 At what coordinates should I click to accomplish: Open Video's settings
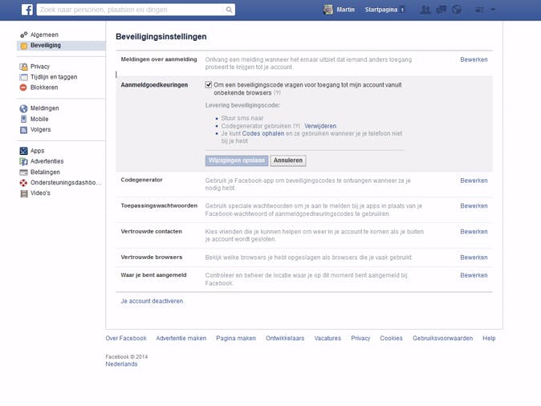(40, 193)
